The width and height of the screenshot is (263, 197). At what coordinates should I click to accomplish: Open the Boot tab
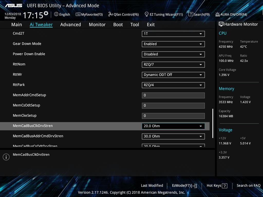(x=118, y=25)
